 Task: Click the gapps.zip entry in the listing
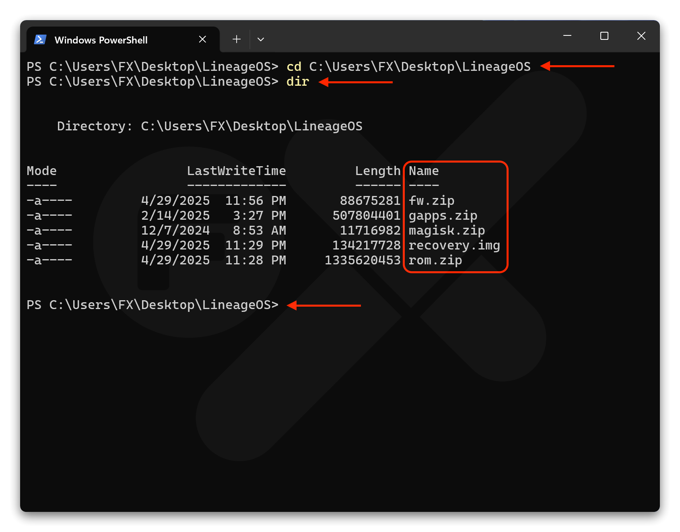pyautogui.click(x=443, y=216)
